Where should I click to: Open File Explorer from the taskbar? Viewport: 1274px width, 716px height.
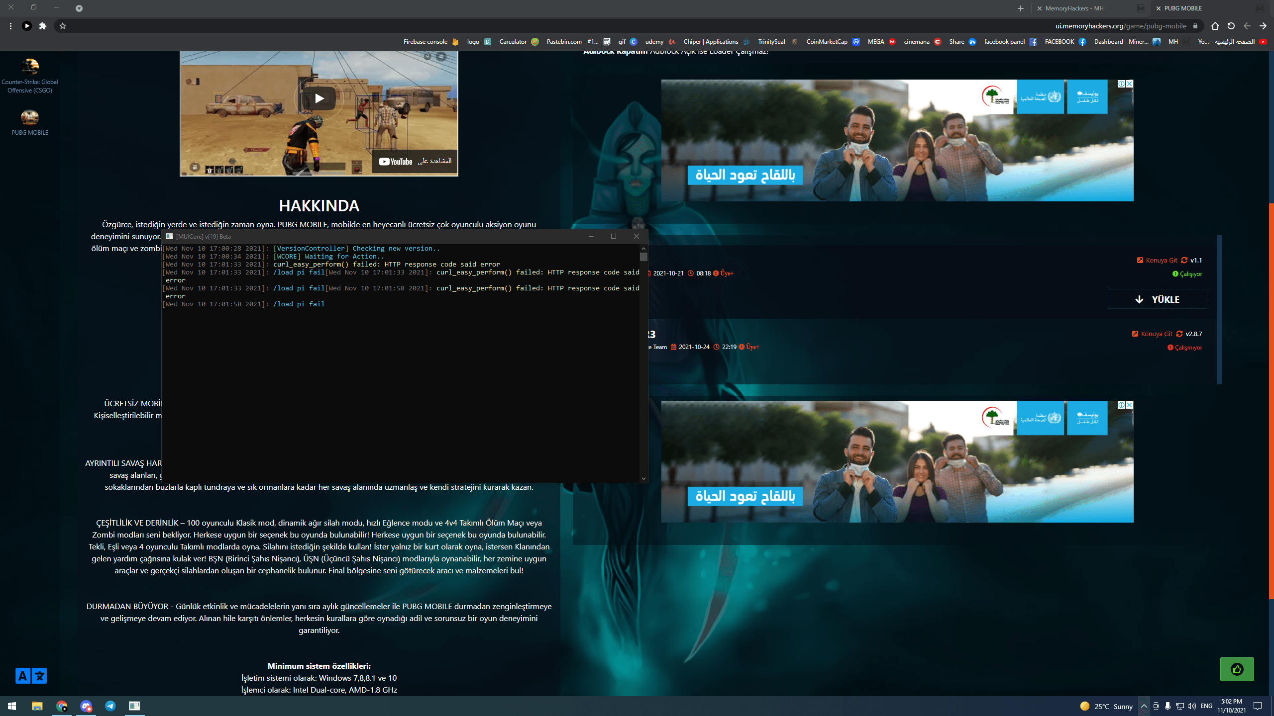click(37, 706)
